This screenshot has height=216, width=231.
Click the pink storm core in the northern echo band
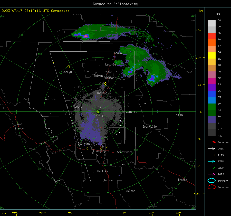86,36
